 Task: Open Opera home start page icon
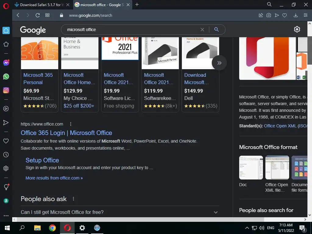(6, 30)
